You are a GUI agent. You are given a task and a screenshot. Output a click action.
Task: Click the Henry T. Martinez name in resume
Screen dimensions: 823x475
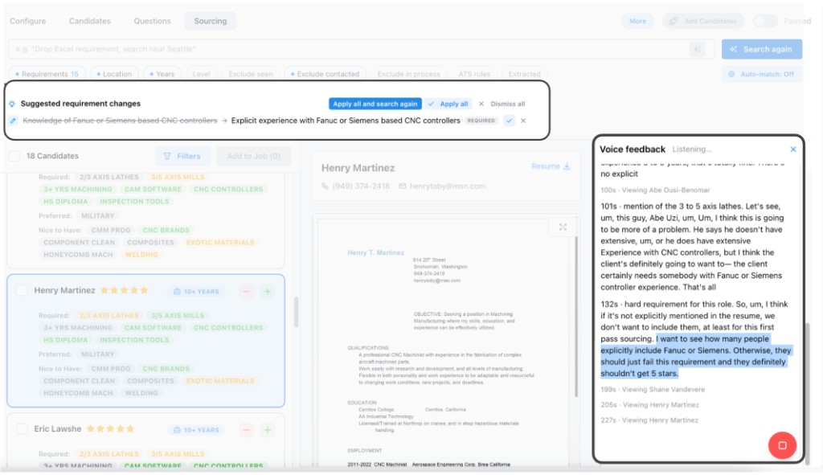tap(376, 252)
